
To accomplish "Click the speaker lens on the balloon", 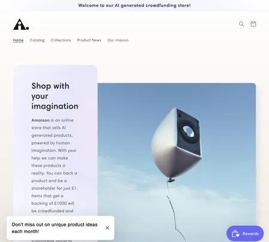I will click(x=188, y=131).
